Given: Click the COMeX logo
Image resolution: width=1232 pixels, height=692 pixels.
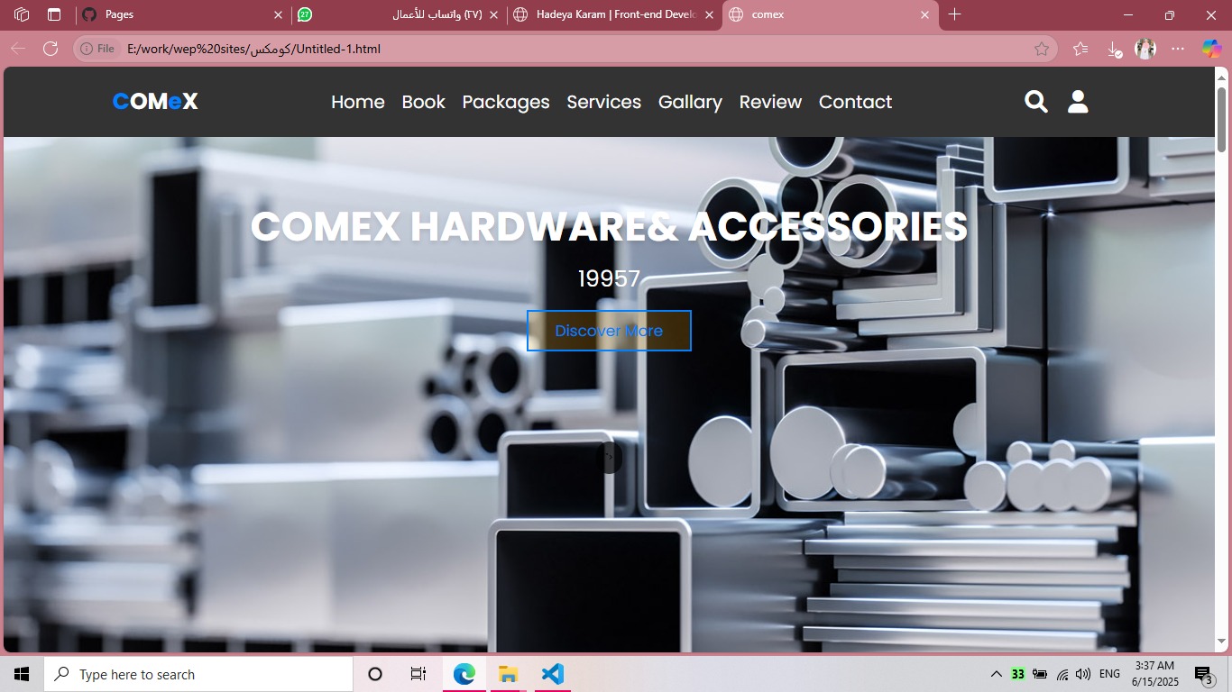Looking at the screenshot, I should (155, 102).
